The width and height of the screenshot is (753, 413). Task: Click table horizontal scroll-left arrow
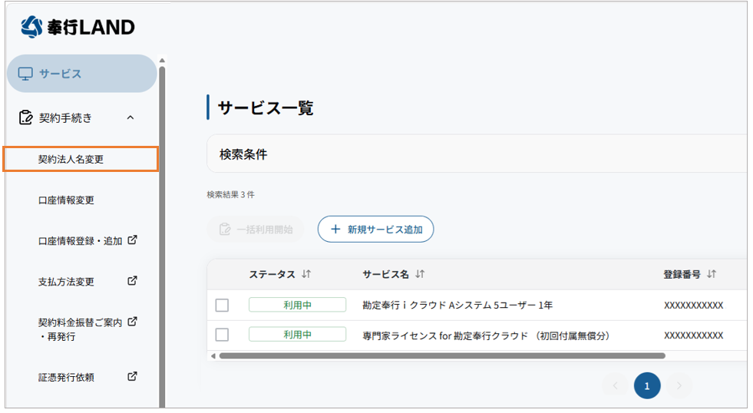click(213, 356)
